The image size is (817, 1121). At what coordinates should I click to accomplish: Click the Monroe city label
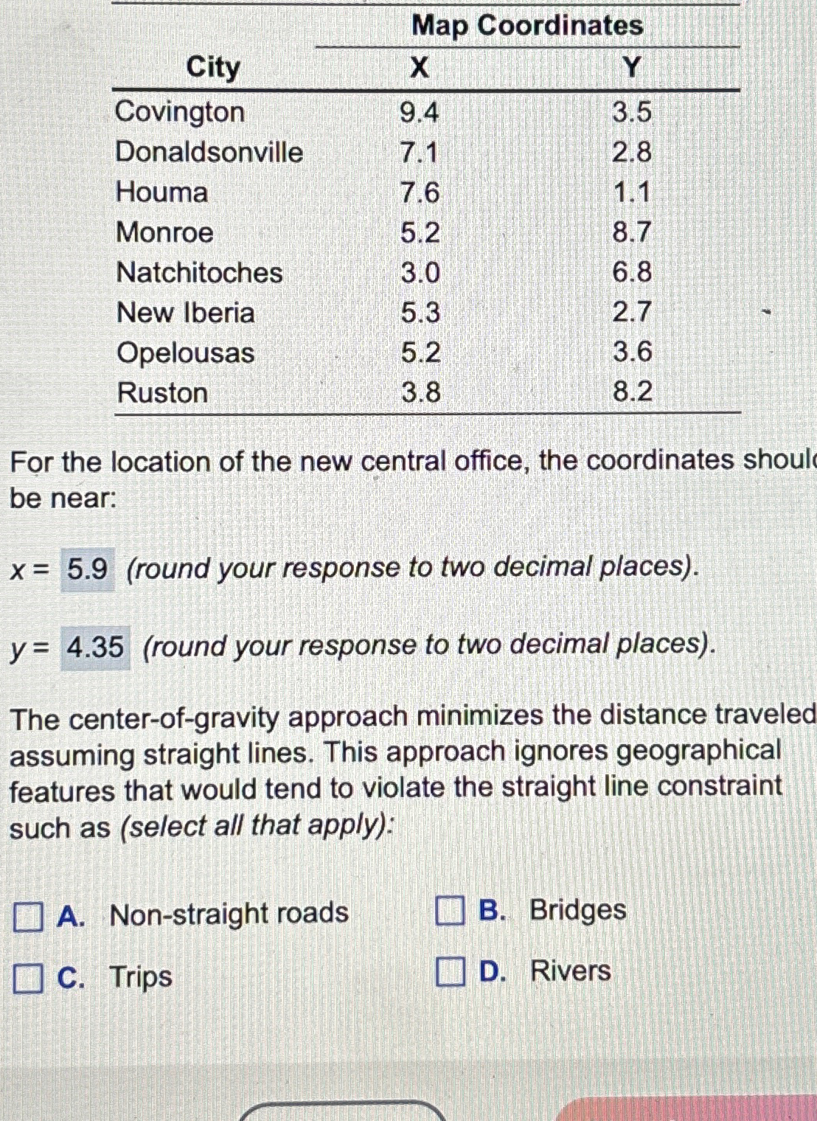tap(164, 233)
